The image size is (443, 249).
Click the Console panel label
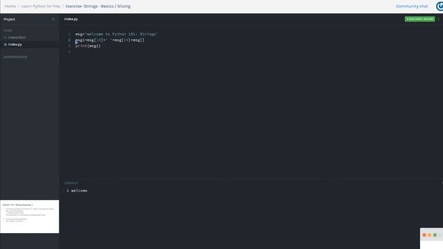coord(71,183)
